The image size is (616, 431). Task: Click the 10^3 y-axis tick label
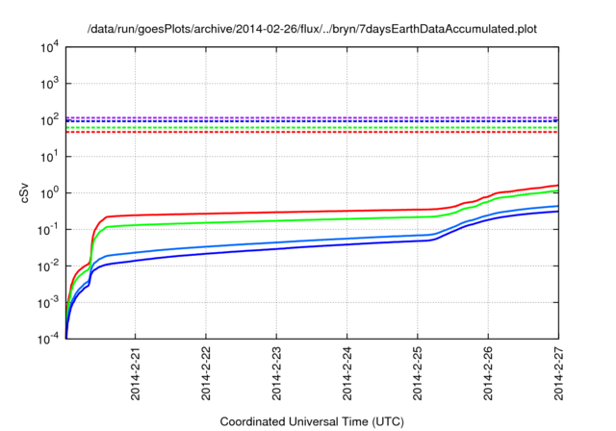click(49, 83)
